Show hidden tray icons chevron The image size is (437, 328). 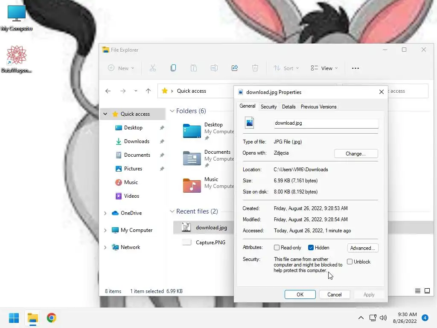point(361,318)
